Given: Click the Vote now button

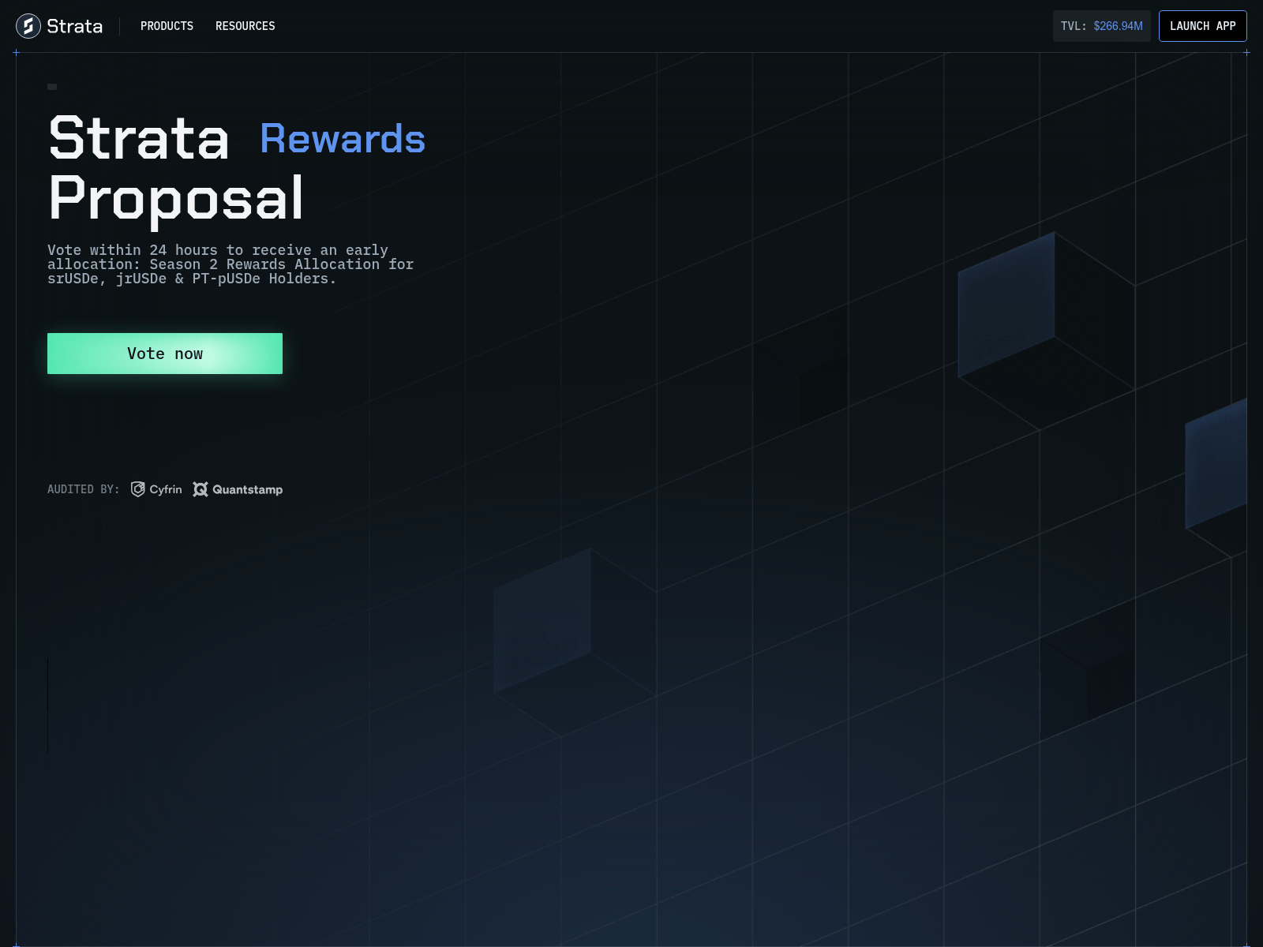Looking at the screenshot, I should click(165, 354).
